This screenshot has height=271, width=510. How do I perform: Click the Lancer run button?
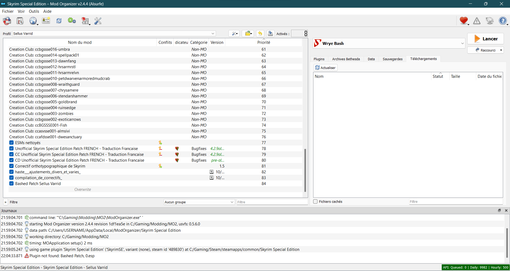(x=486, y=39)
